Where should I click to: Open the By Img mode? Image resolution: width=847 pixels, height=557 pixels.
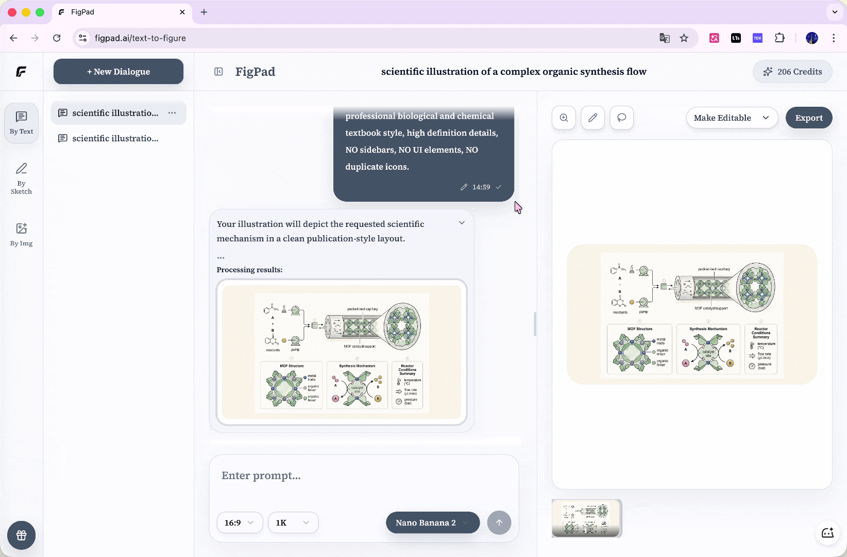tap(21, 234)
